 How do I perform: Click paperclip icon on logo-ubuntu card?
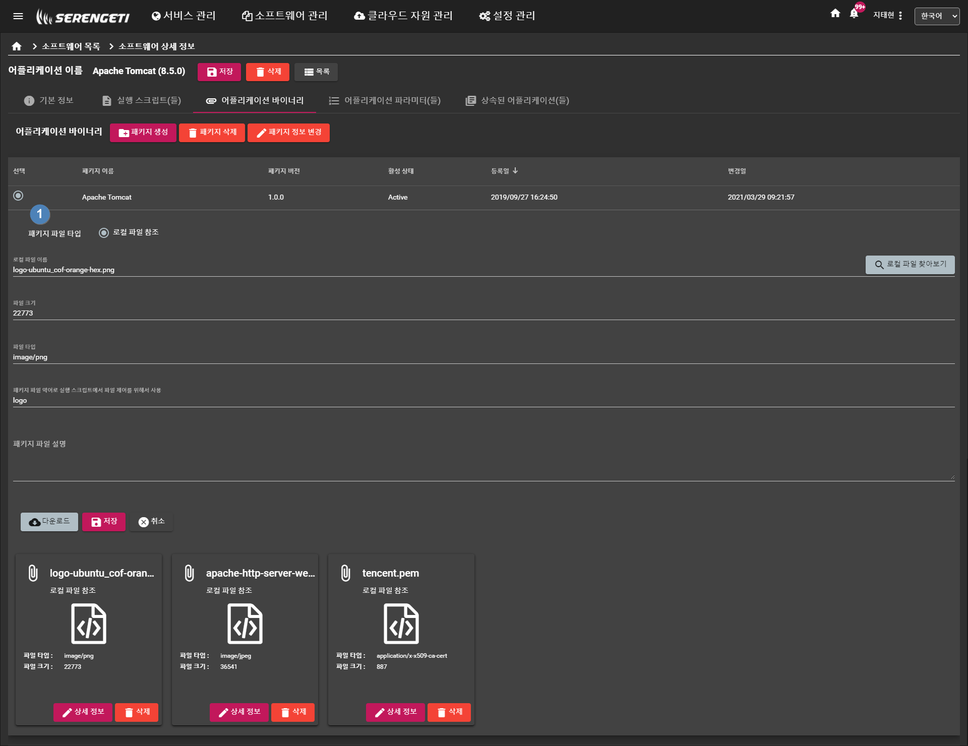tap(33, 573)
